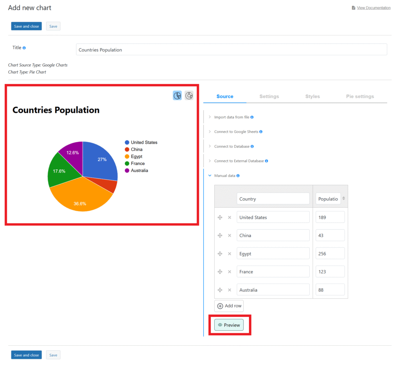Open the Pie settings tab
Viewport: 401px width, 370px height.
360,96
